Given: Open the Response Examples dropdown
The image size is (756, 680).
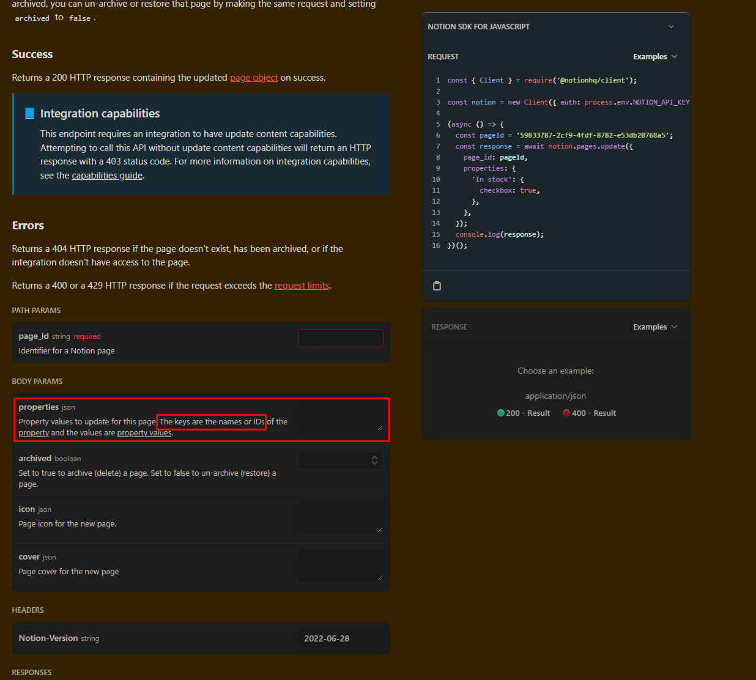Looking at the screenshot, I should click(x=655, y=327).
